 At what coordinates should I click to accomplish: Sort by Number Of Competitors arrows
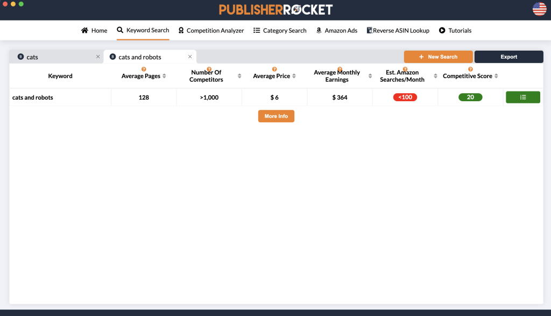(x=239, y=76)
